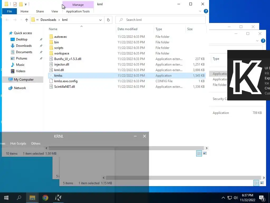
Task: Click inside the Search krnl field
Action: pos(161,20)
